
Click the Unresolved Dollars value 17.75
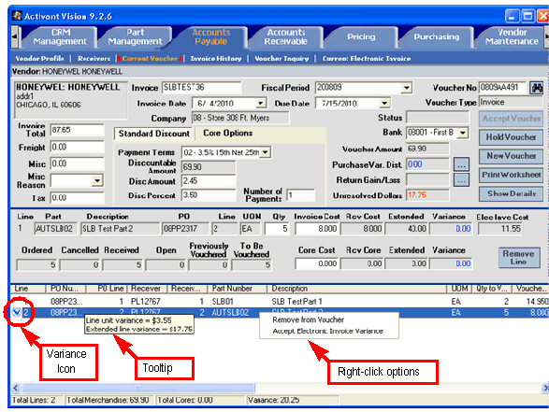[x=427, y=195]
